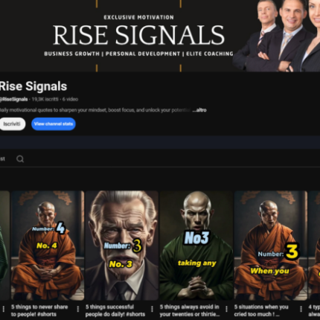Click the title "5 situations when you cried too much"

261,310
